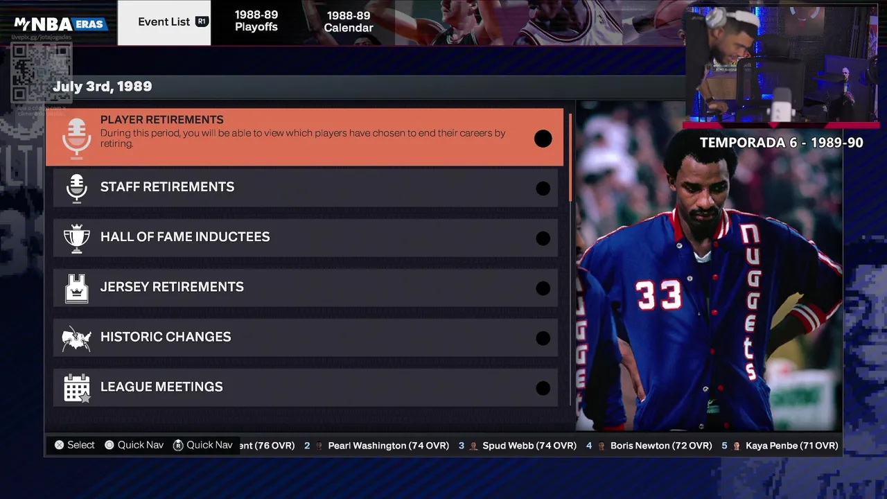Click the Nuggets player photo
The height and width of the screenshot is (499, 887).
point(709,267)
